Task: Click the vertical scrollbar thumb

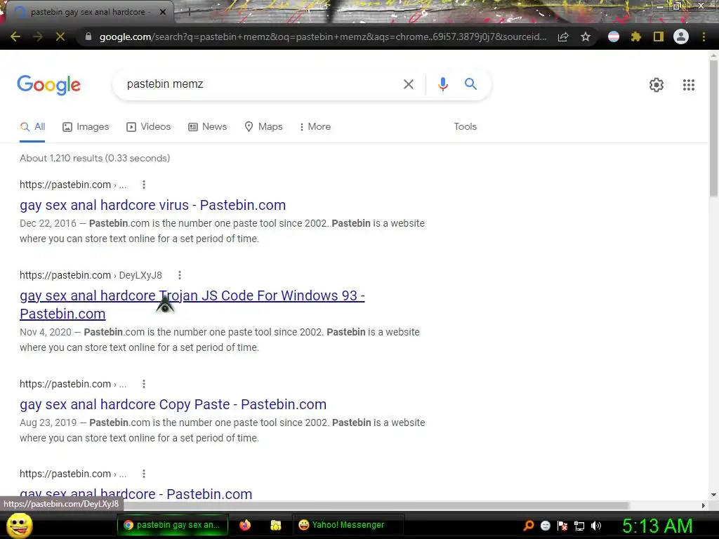Action: [713, 128]
